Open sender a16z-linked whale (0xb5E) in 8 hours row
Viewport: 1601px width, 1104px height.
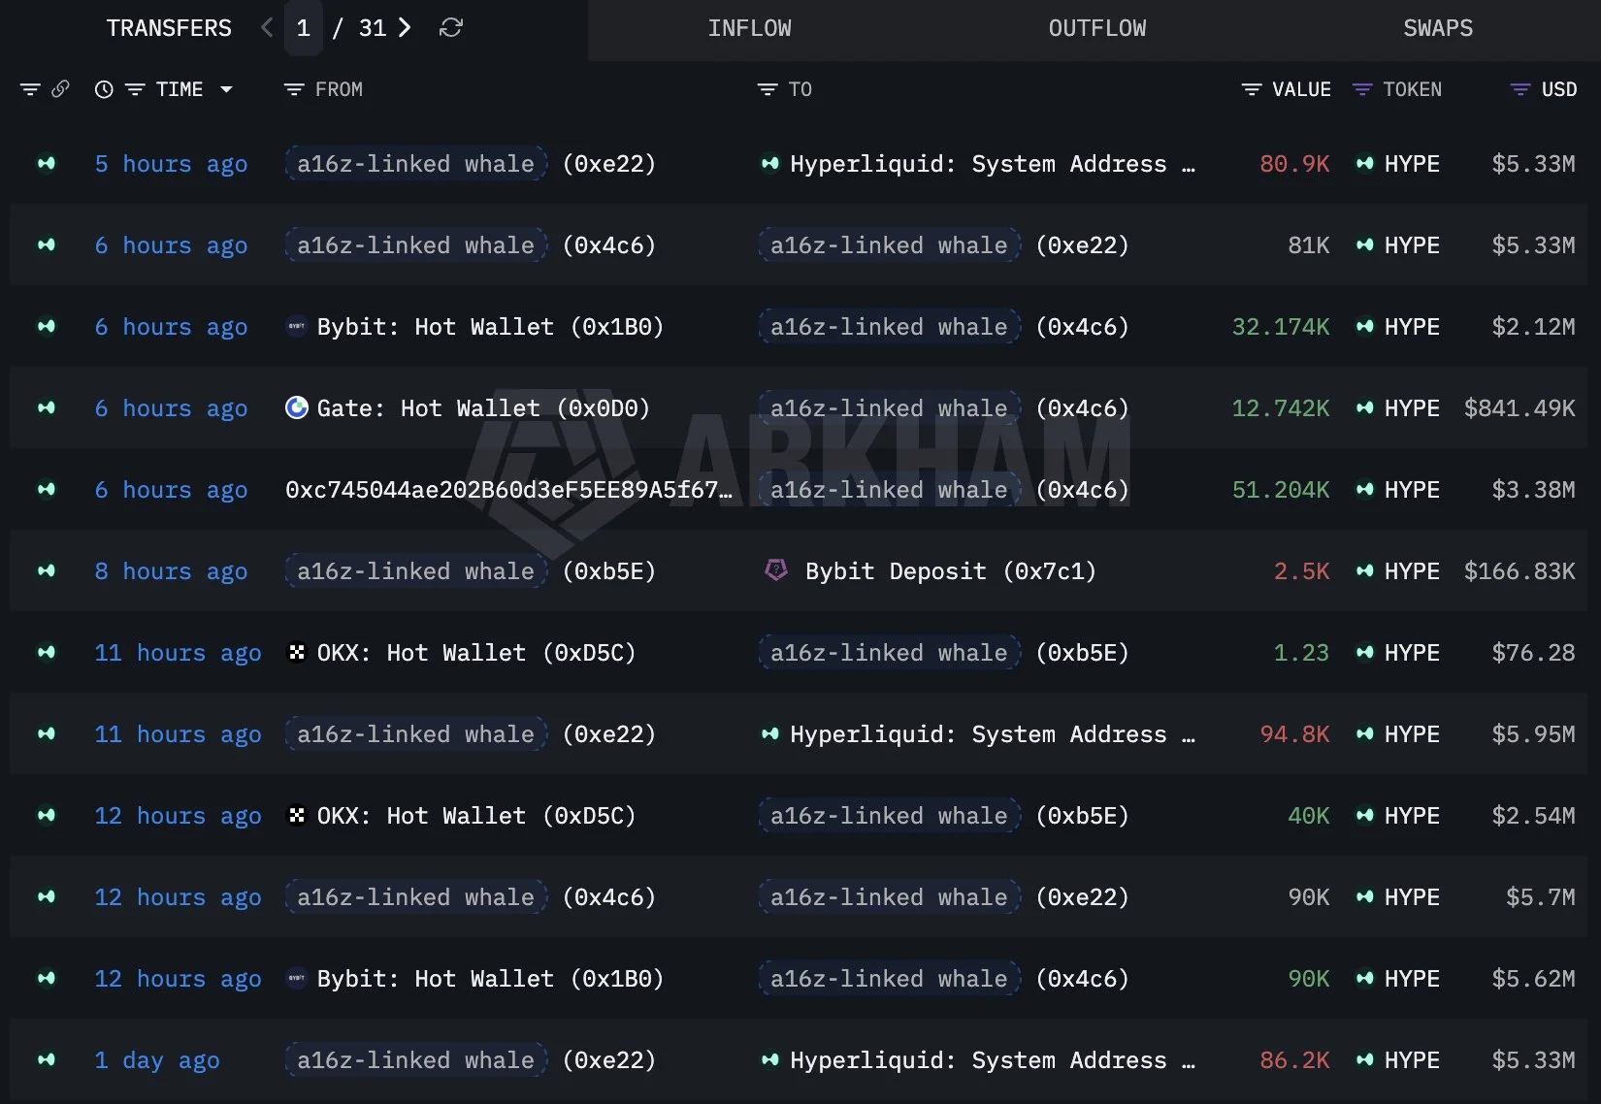pyautogui.click(x=471, y=571)
